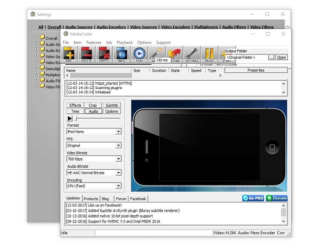Click the Audio Filters link in Settings
This screenshot has width=333, height=246.
click(x=234, y=27)
